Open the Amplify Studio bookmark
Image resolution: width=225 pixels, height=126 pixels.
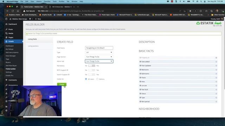(x=46, y=15)
